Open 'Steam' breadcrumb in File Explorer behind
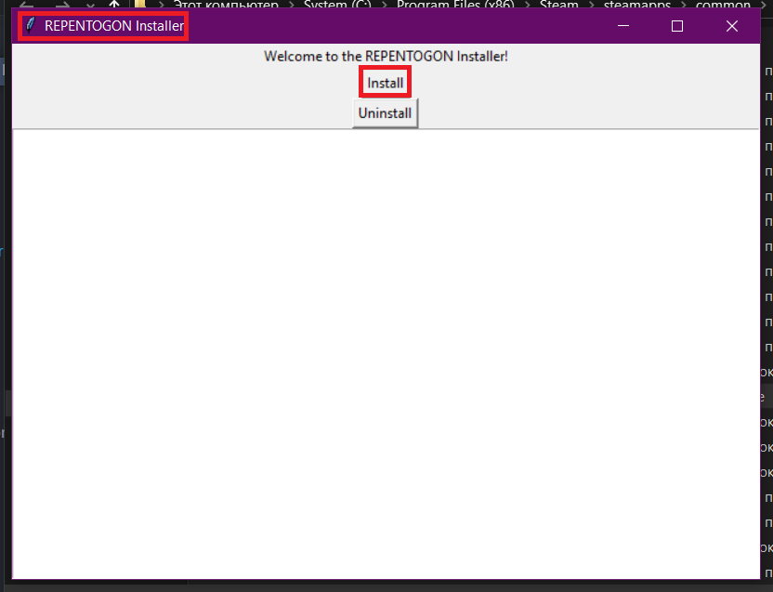The image size is (773, 592). pyautogui.click(x=558, y=5)
